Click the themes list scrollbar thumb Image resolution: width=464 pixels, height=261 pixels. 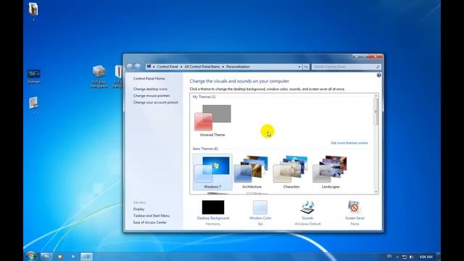[376, 112]
